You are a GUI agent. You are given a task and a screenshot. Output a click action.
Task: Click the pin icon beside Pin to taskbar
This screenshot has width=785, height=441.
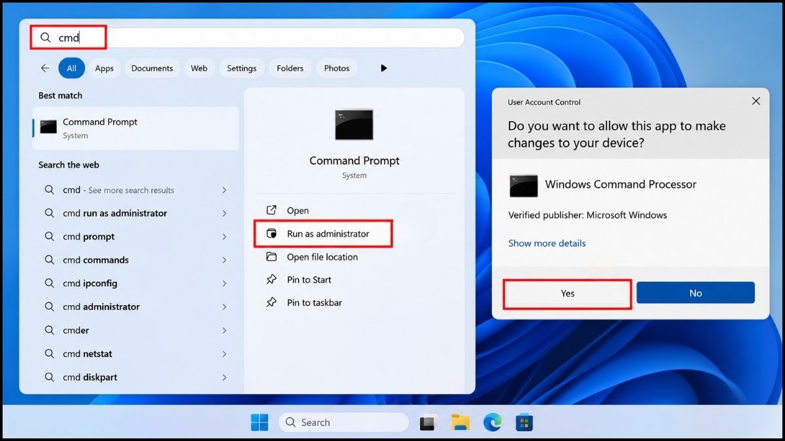point(271,302)
